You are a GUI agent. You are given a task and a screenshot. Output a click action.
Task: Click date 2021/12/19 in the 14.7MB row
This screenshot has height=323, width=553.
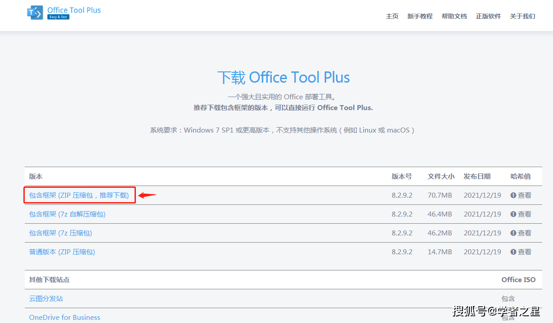click(482, 252)
